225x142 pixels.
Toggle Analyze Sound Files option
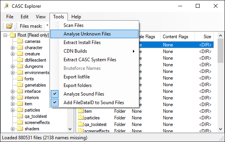[94, 94]
